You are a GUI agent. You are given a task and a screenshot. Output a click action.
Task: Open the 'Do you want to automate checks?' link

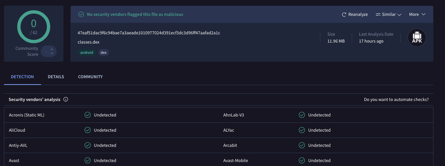tap(396, 99)
